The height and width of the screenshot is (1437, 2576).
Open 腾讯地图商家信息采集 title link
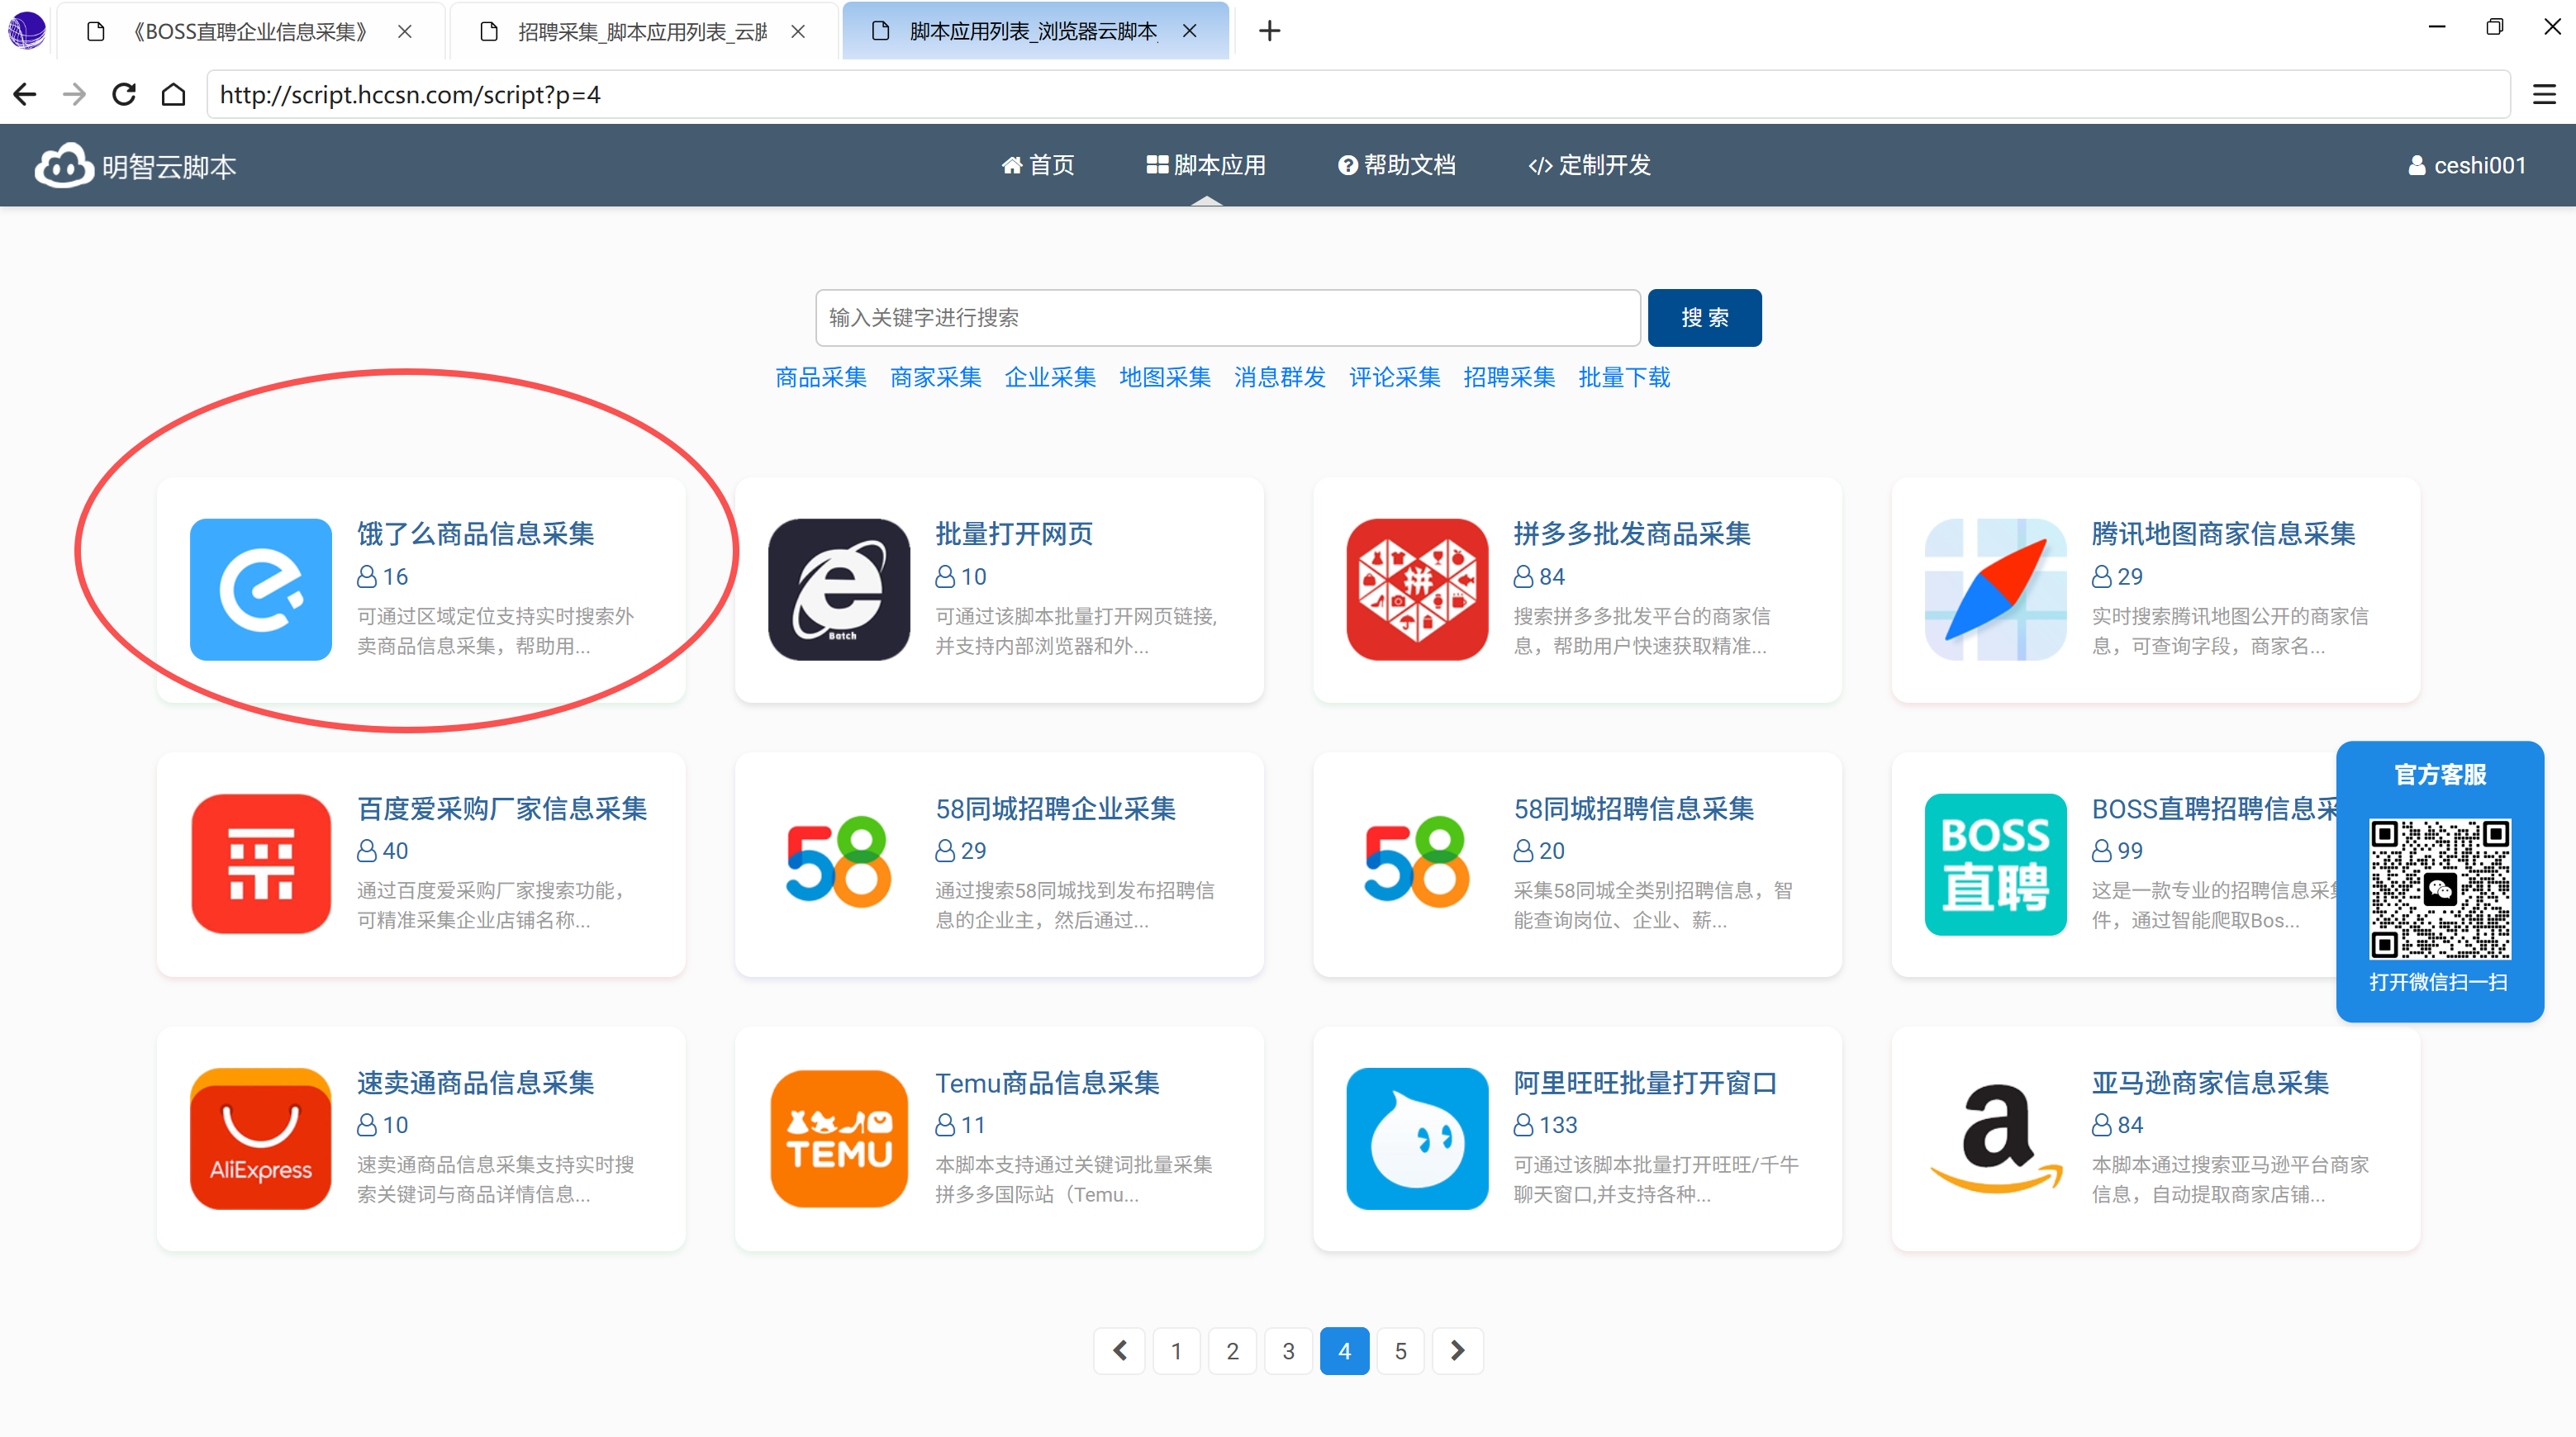2223,534
